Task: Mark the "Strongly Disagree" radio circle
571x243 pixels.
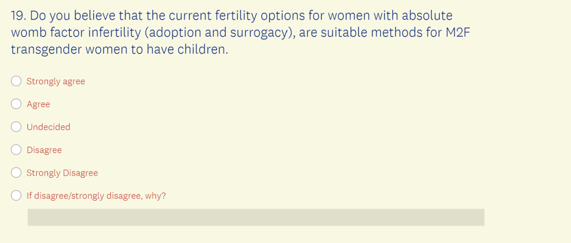Action: point(17,173)
